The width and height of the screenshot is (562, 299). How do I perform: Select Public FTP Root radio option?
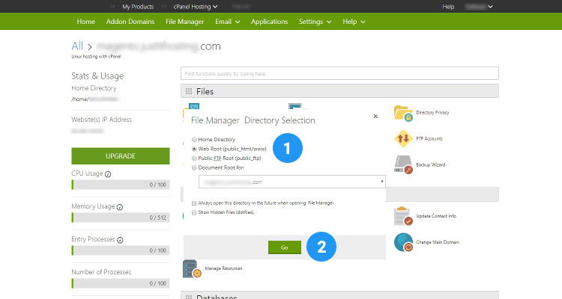tap(194, 158)
